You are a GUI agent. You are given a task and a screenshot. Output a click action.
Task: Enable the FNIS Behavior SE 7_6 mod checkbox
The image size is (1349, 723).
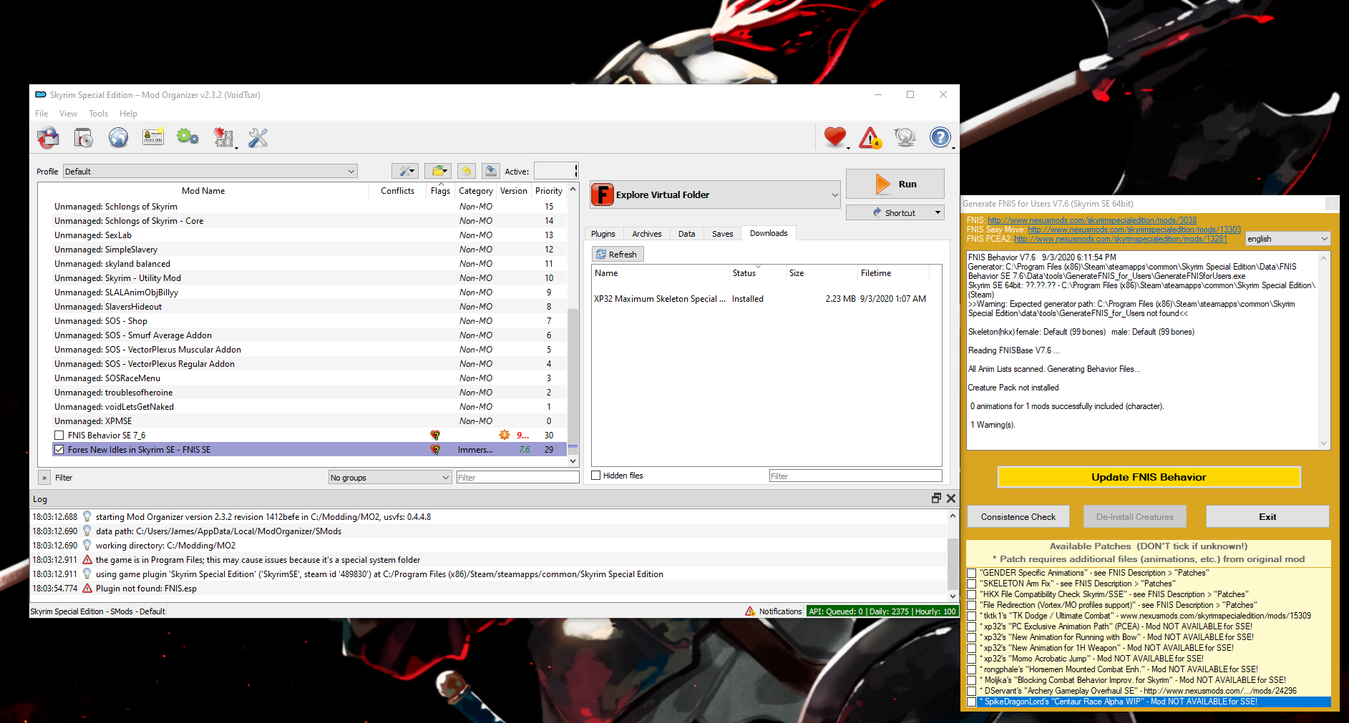[x=59, y=436]
